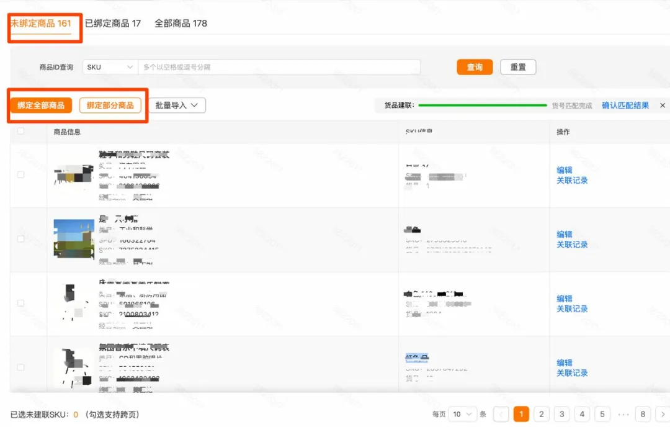Open the per-page 10 items dropdown
670x427 pixels.
(x=462, y=414)
